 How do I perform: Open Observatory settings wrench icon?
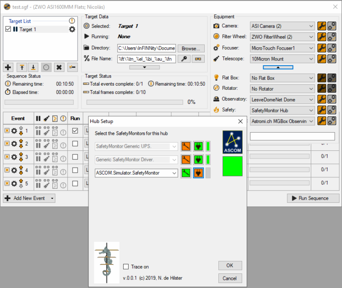point(321,99)
